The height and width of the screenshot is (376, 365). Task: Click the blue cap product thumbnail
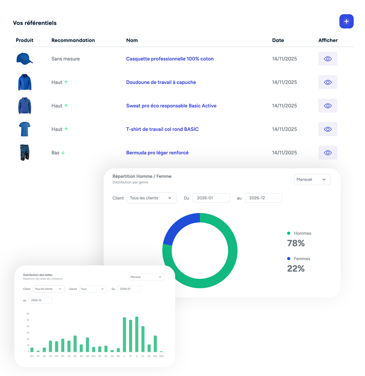(x=24, y=59)
